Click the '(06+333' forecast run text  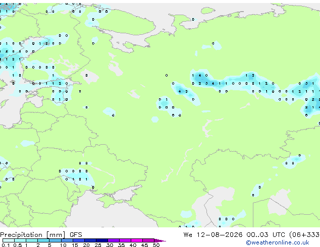pos(304,235)
